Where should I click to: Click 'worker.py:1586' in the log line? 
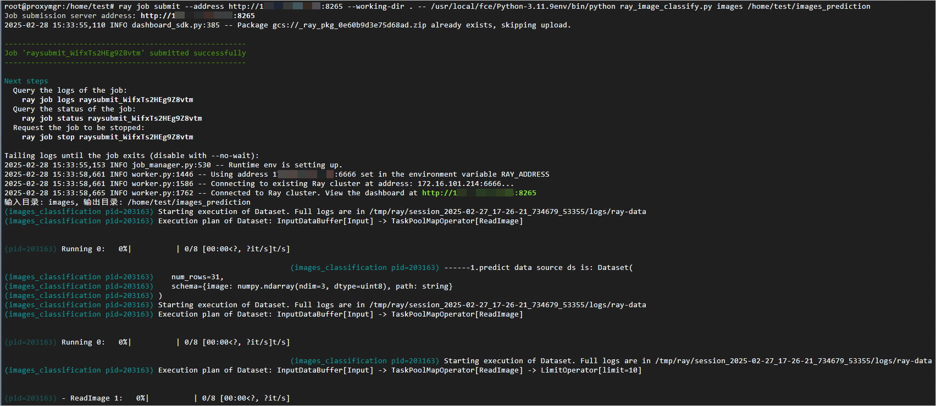(x=163, y=184)
